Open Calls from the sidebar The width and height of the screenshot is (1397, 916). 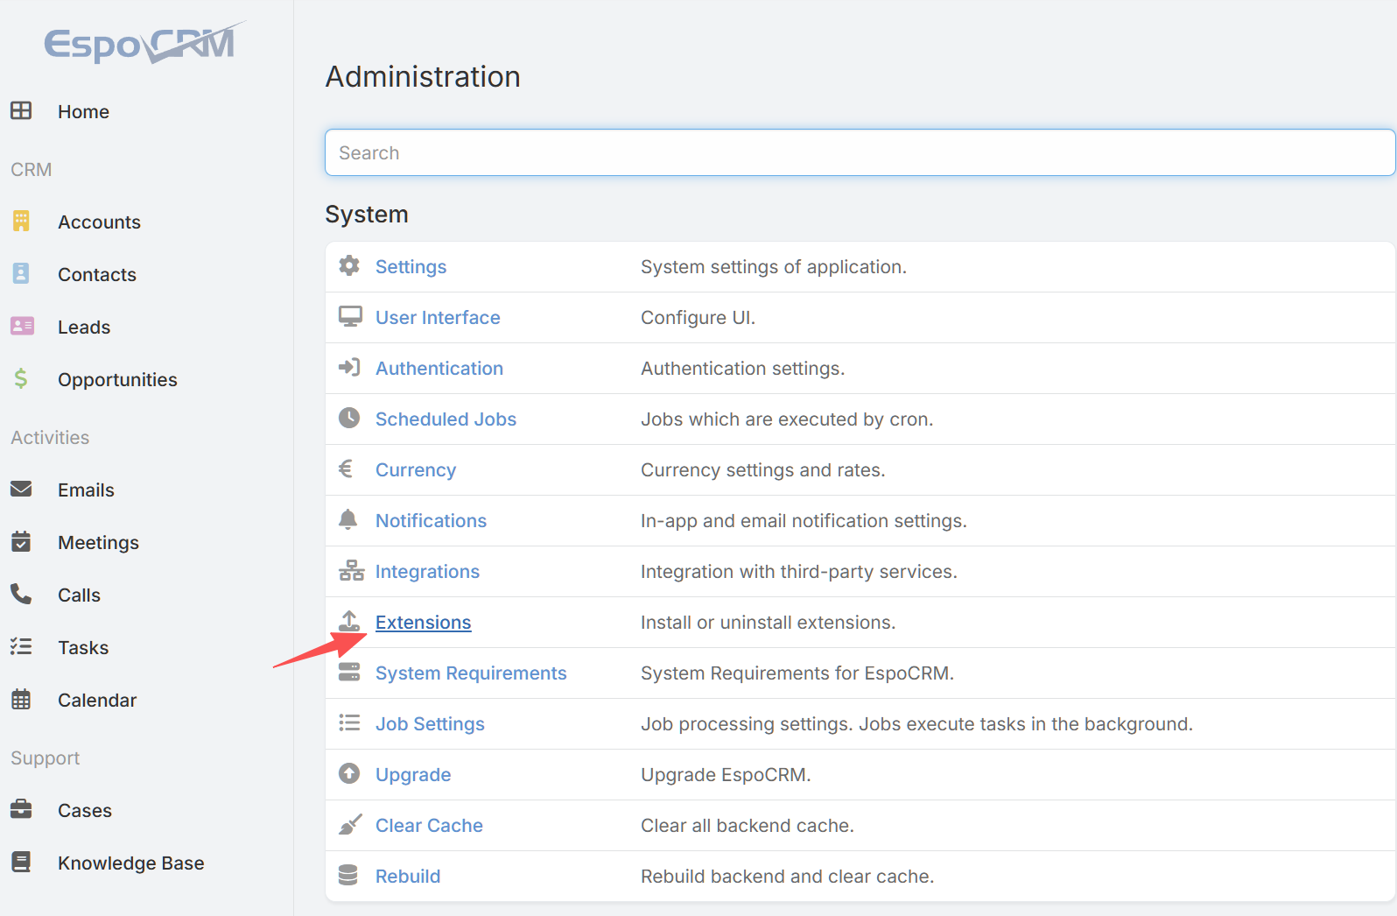coord(79,595)
